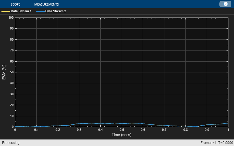Select the Time (secs) x-axis label
The image size is (234, 146).
(x=121, y=135)
